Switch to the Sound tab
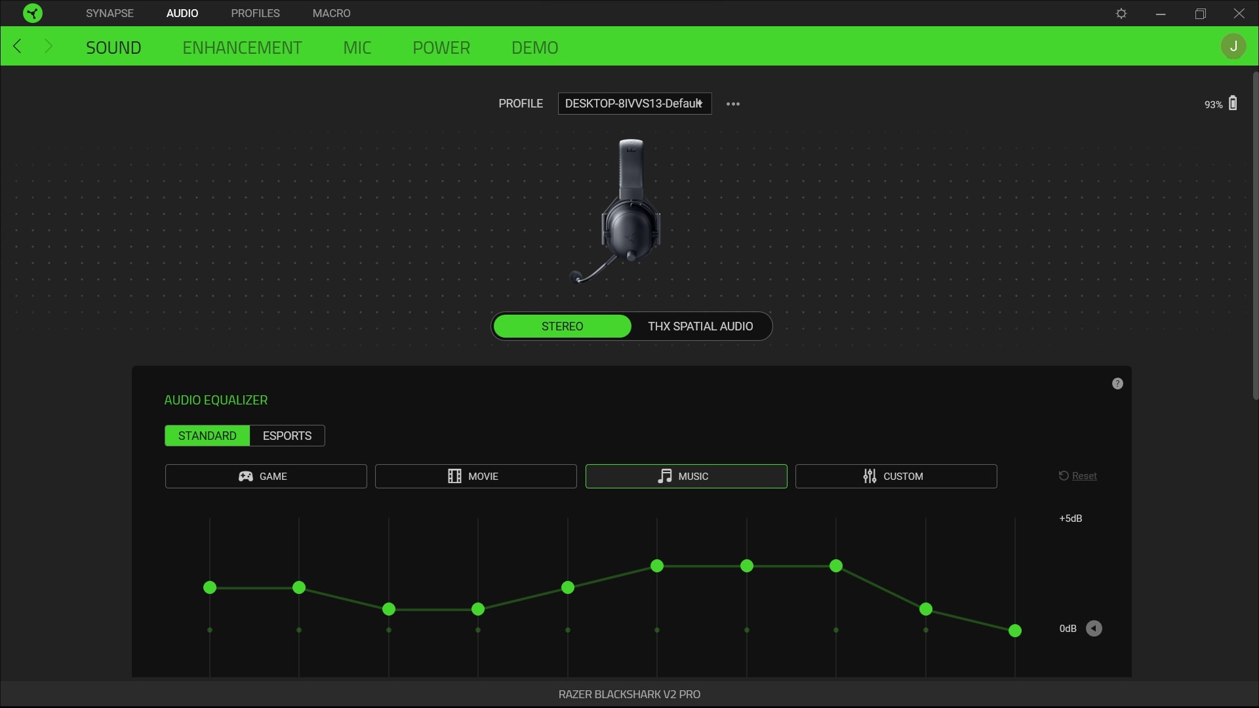 (113, 47)
